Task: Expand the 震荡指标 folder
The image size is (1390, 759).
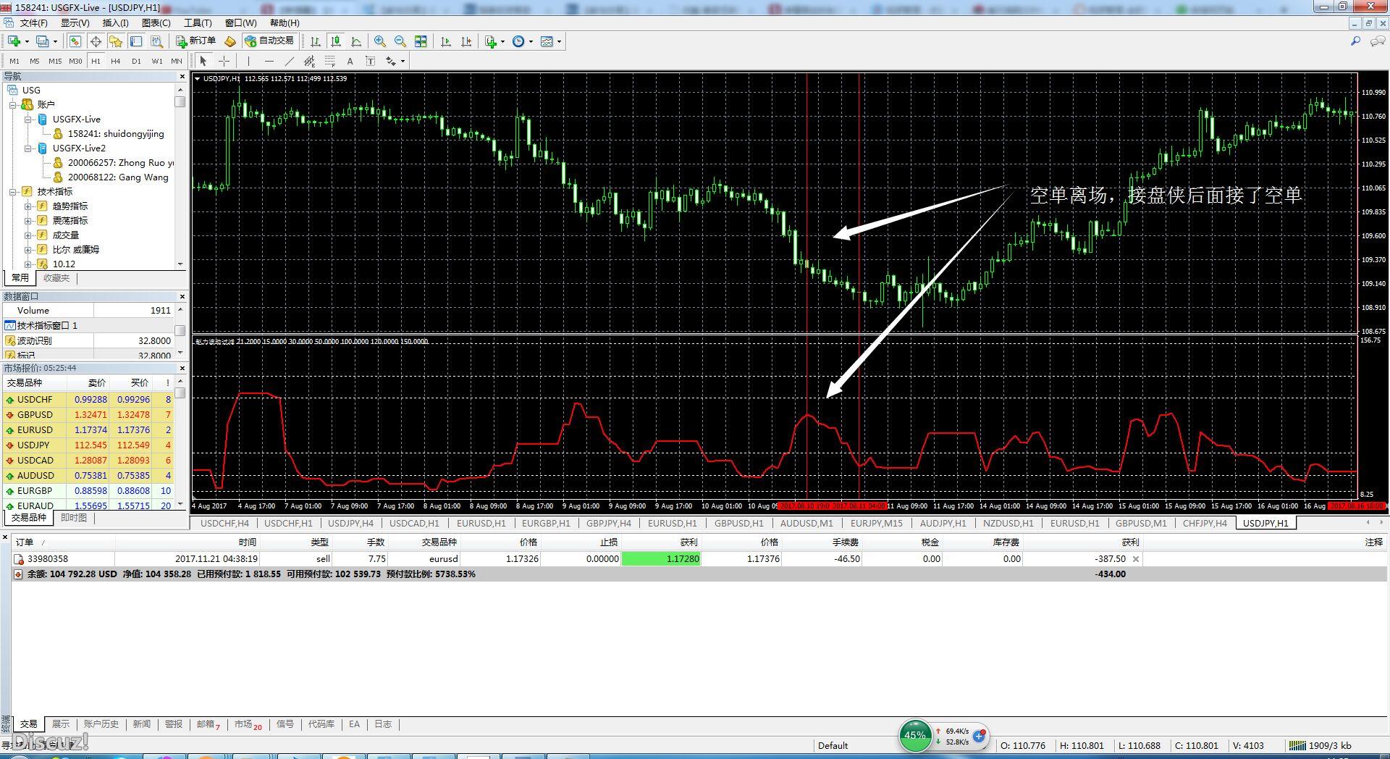Action: pos(28,221)
